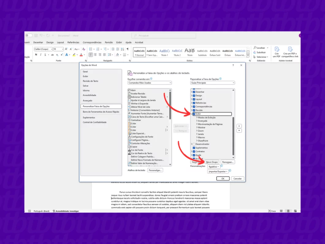Uncheck the Suplementos checkbox
The height and width of the screenshot is (244, 325).
tap(194, 148)
